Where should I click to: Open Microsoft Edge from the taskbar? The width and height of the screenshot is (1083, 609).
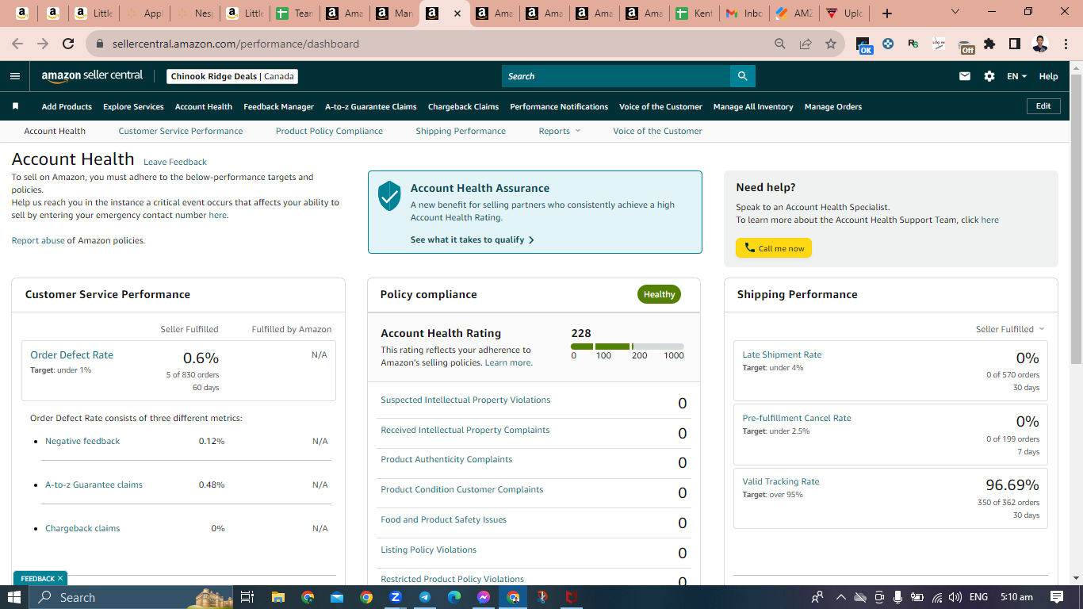point(454,597)
